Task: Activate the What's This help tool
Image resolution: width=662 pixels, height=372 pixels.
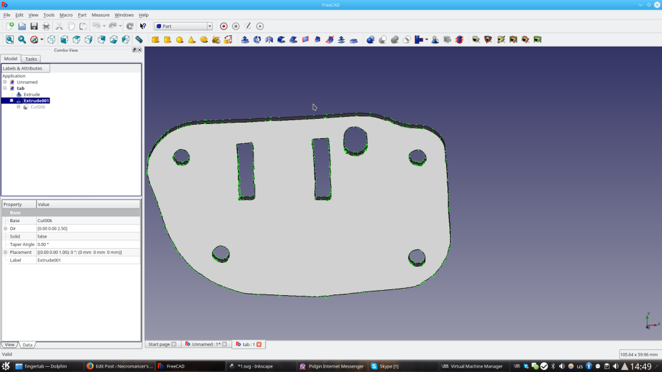Action: (142, 26)
